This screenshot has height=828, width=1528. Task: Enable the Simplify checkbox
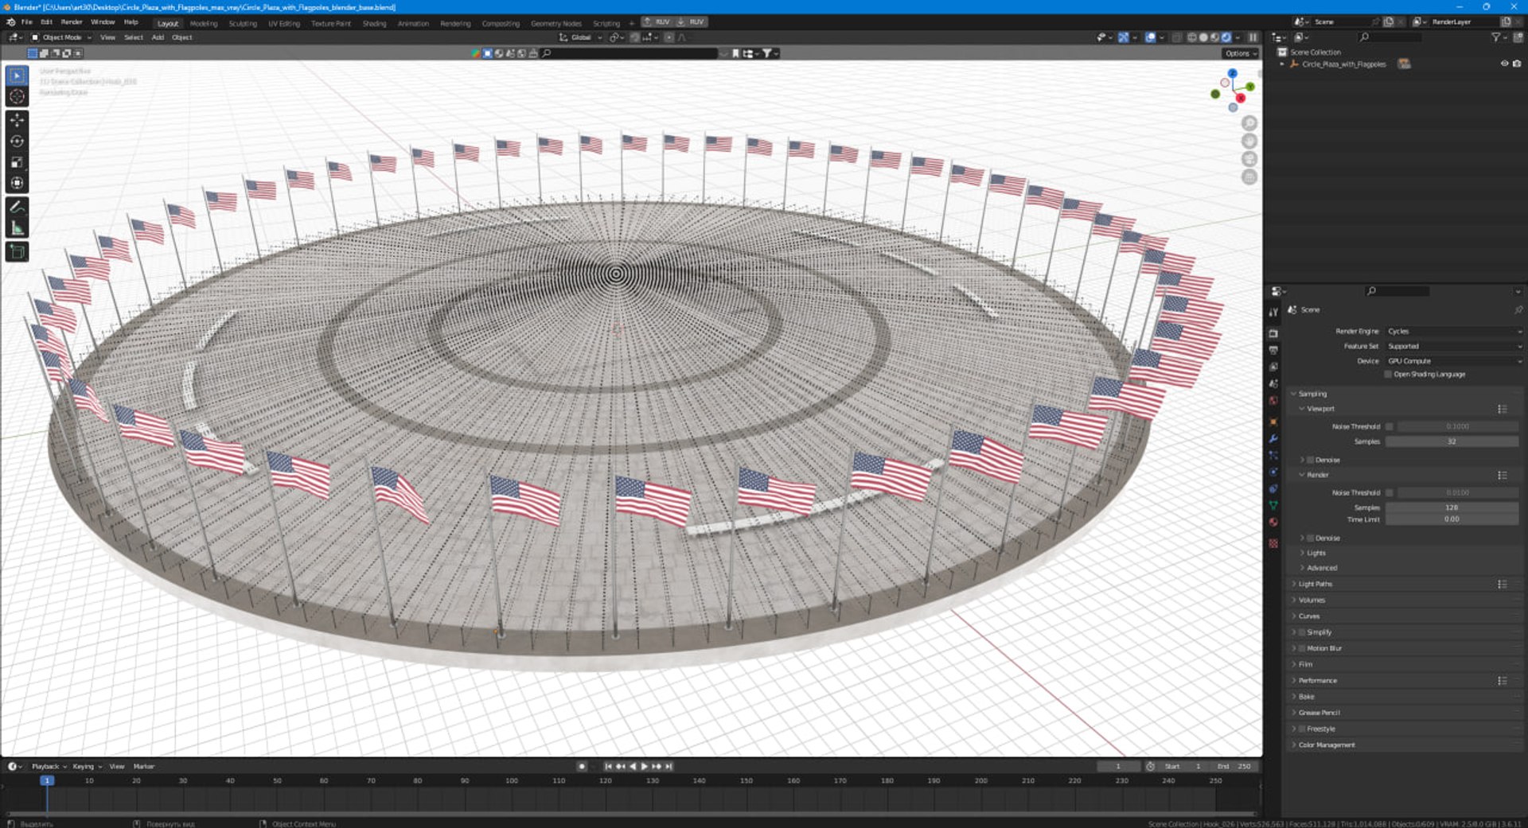(1302, 632)
